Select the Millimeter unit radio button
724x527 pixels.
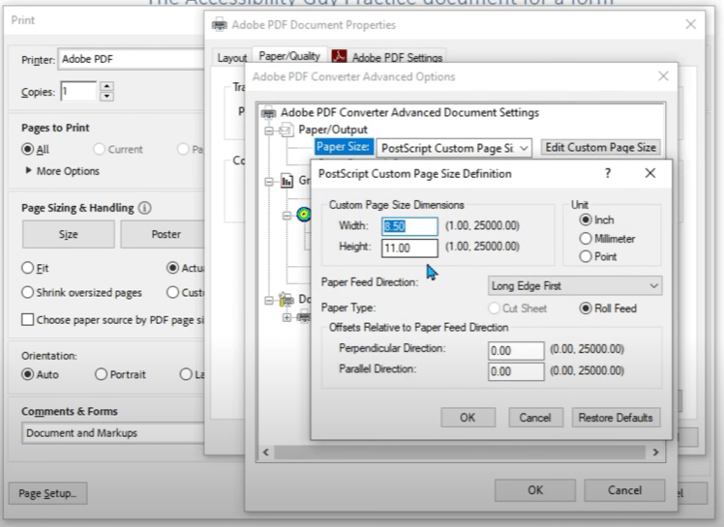click(586, 239)
